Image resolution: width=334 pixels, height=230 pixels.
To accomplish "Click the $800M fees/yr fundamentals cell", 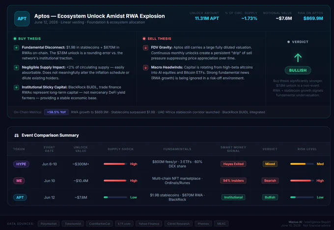I will pyautogui.click(x=177, y=164).
